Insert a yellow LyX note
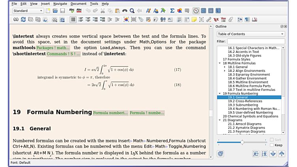The width and height of the screenshot is (297, 167). pyautogui.click(x=194, y=19)
